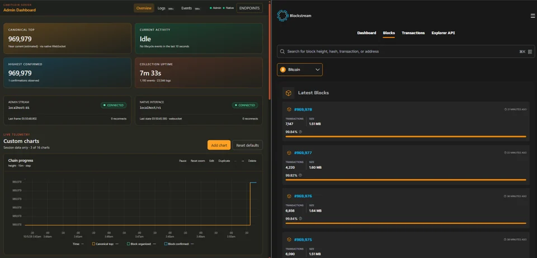
Task: Pause the Chain progress chart
Action: tap(182, 161)
